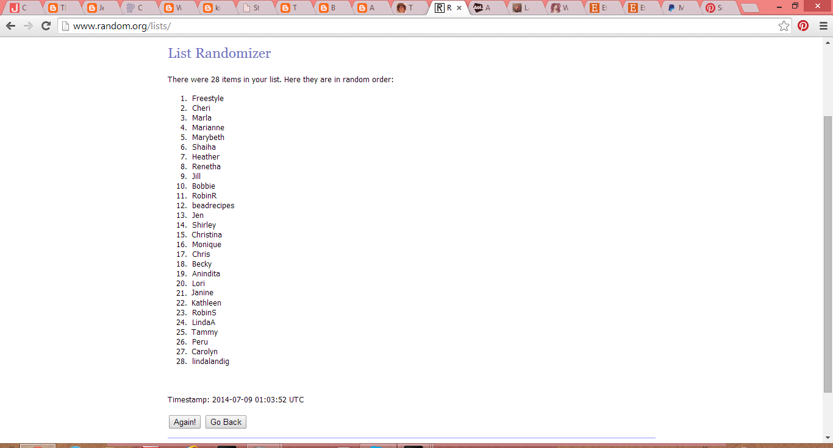This screenshot has height=448, width=833.
Task: Click the Again! button
Action: (x=185, y=422)
